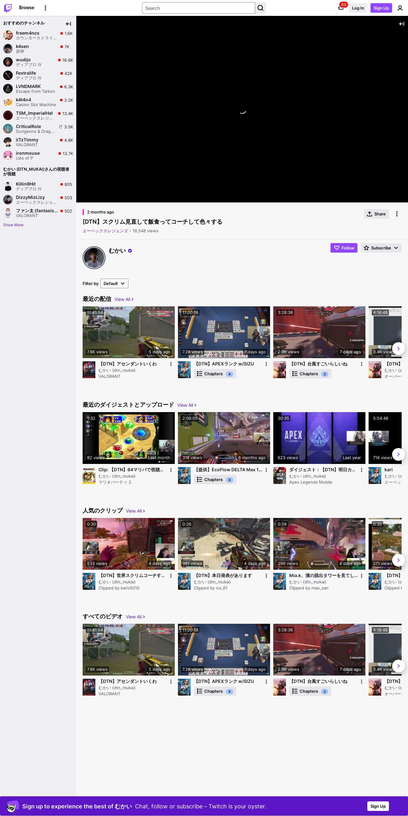This screenshot has width=408, height=816.
Task: Open ironmouse channel avatar
Action: 8,155
